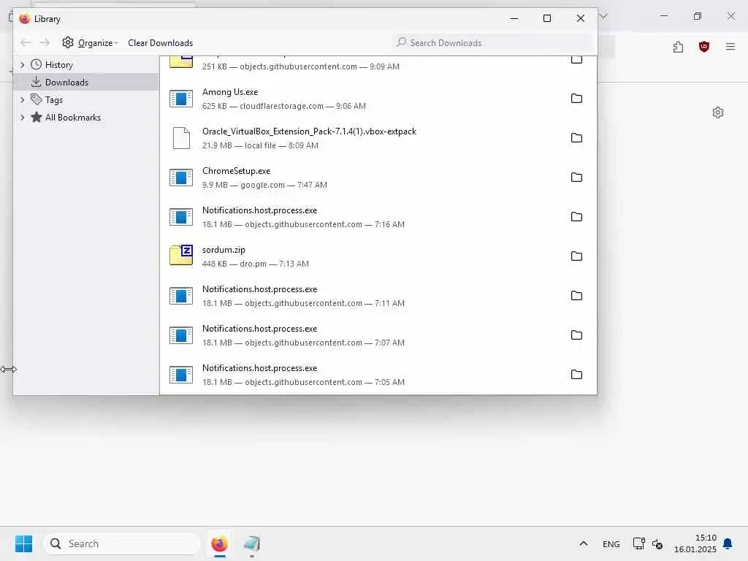Select All Bookmarks in Library sidebar
This screenshot has width=748, height=561.
coord(72,118)
